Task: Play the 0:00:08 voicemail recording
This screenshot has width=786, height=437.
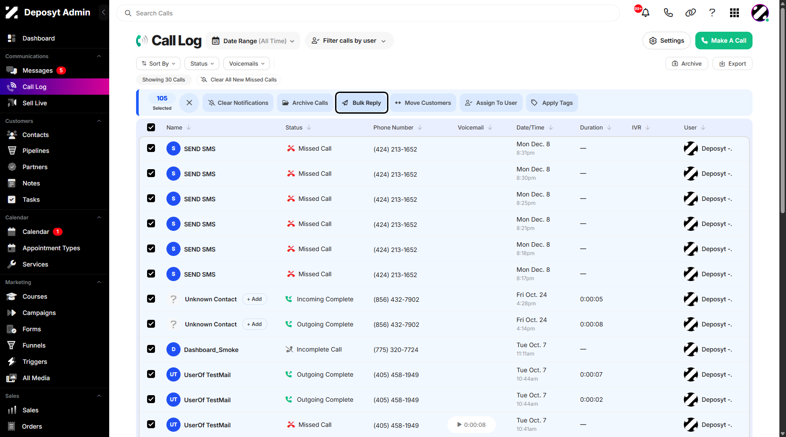Action: tap(471, 425)
